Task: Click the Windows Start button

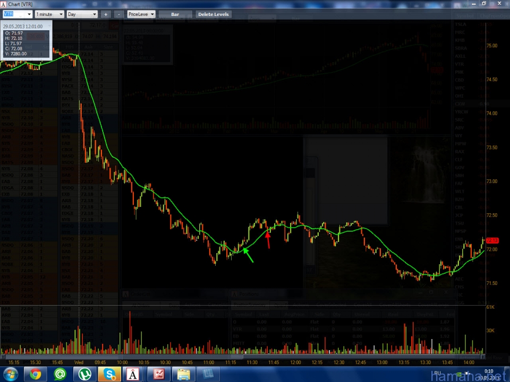Action: [11, 375]
